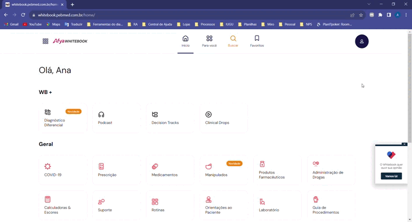Click the scrollbar down arrow
The height and width of the screenshot is (222, 412).
coord(410,220)
